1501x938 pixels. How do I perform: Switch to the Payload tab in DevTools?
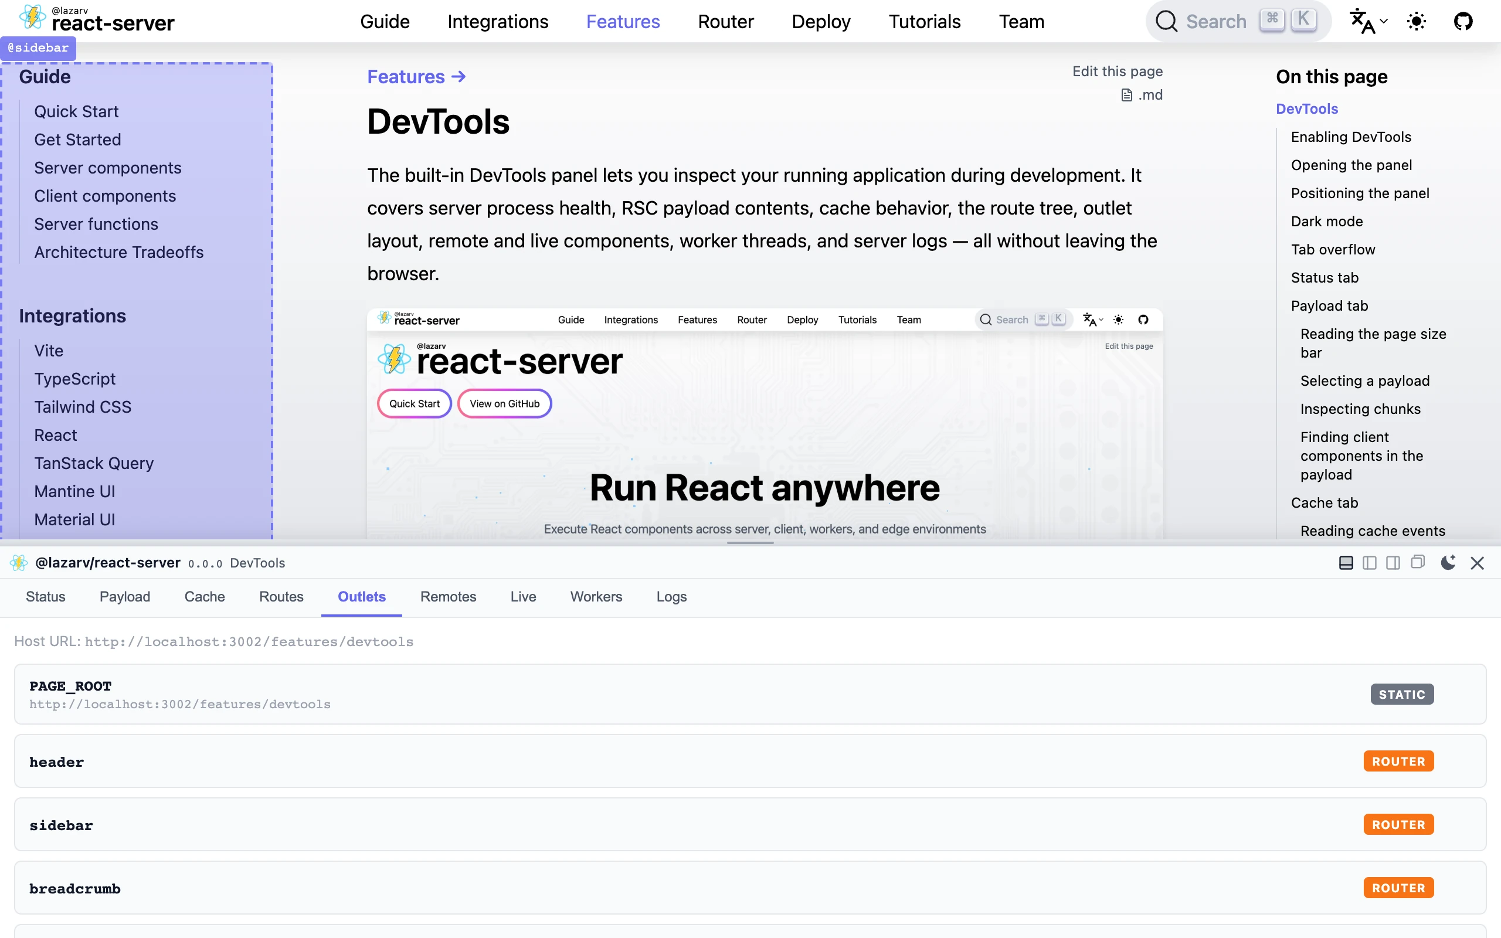pos(125,596)
